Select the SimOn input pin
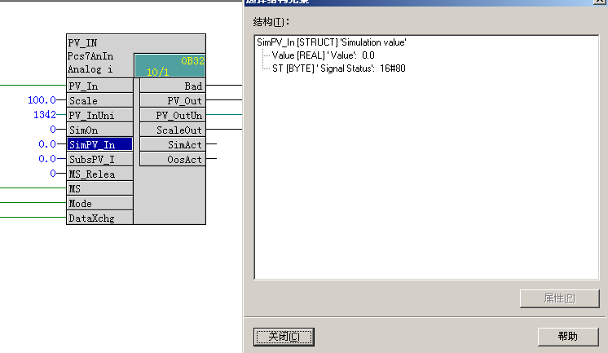The image size is (608, 353). click(x=99, y=130)
